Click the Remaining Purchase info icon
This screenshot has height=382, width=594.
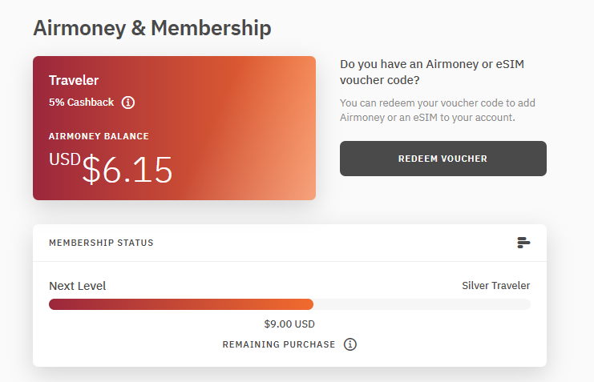coord(350,344)
